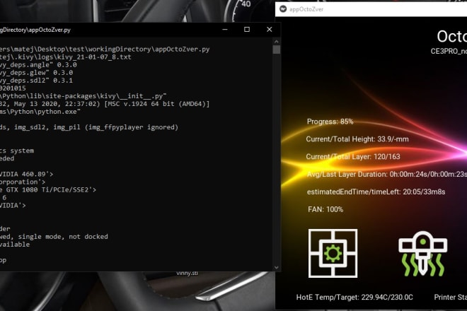467x311 pixels.
Task: Click the console line "vy_deps.glew" 0.3.0
Action: tap(36, 73)
